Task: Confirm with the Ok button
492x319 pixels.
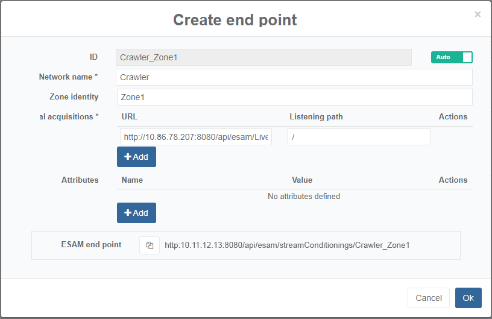Action: coord(468,298)
